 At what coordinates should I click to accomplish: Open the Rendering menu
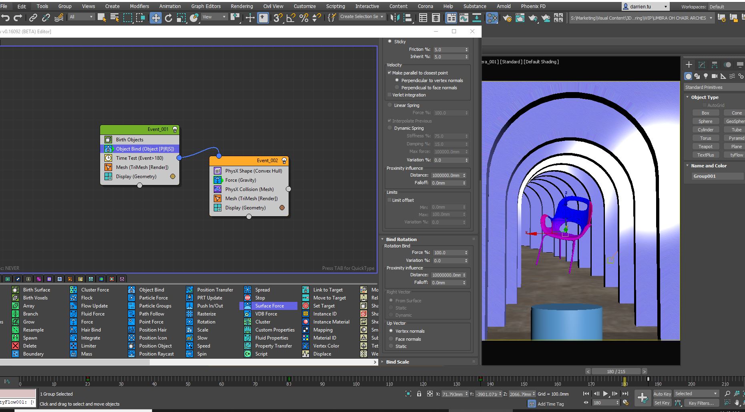coord(242,6)
